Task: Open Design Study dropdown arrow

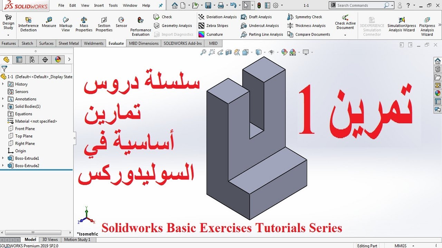Action: point(8,35)
